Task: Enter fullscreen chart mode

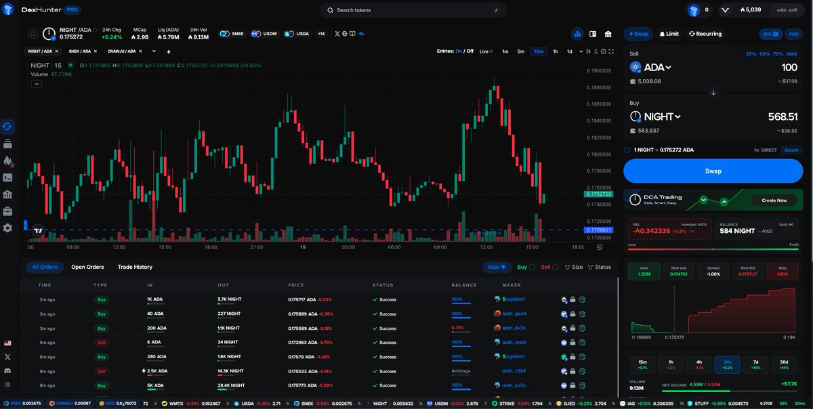Action: [610, 51]
